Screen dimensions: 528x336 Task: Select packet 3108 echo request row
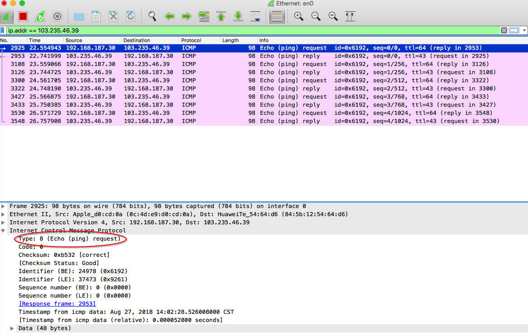click(x=264, y=64)
